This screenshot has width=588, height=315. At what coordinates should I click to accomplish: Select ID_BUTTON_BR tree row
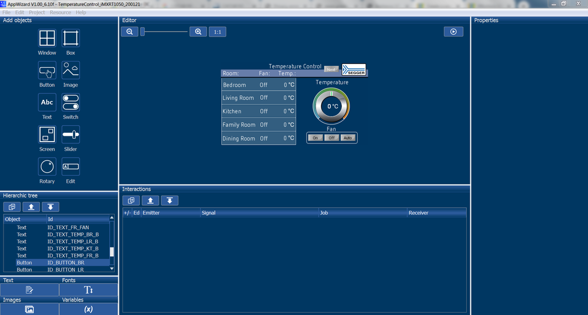pos(57,263)
